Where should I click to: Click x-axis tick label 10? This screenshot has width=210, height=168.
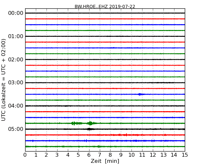click(131, 155)
